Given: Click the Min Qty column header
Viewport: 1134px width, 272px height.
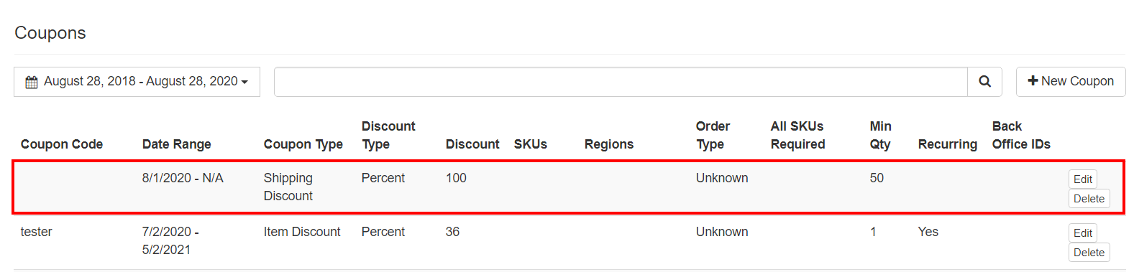Looking at the screenshot, I should coord(881,135).
